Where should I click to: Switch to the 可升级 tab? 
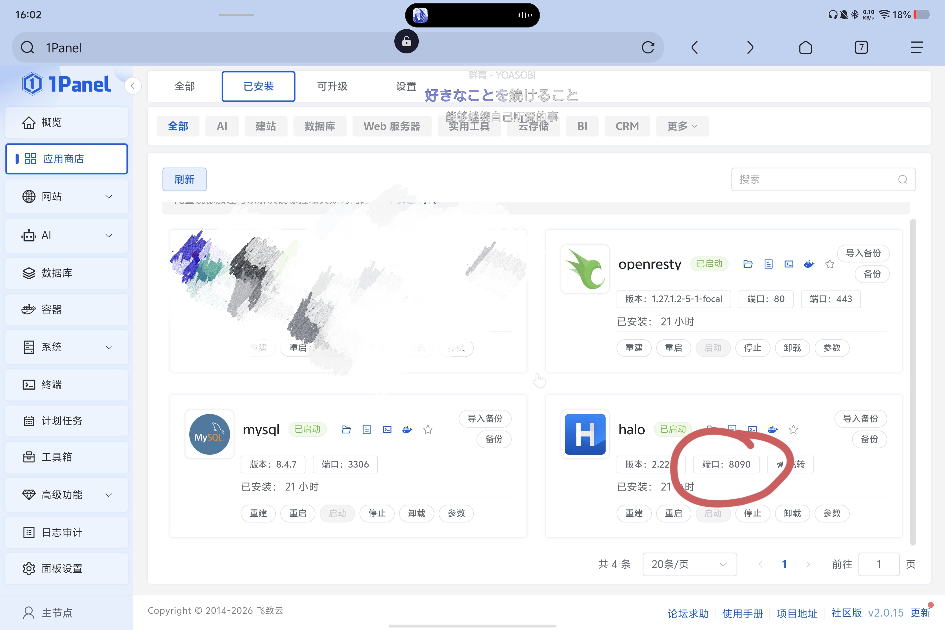[x=332, y=86]
